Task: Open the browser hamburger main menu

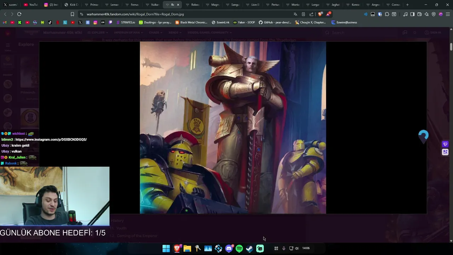Action: [x=448, y=14]
